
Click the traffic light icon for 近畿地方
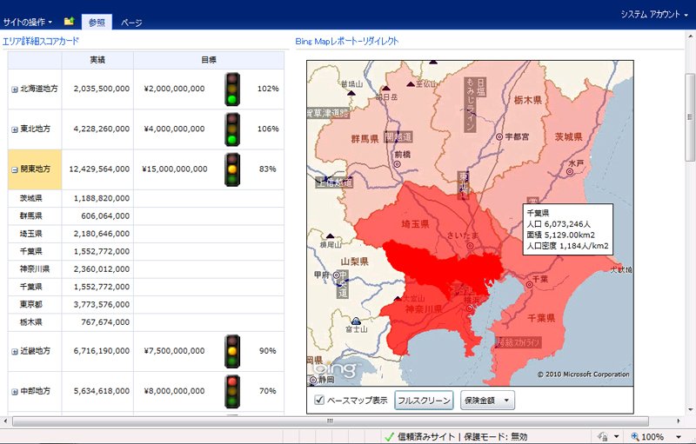pyautogui.click(x=232, y=351)
